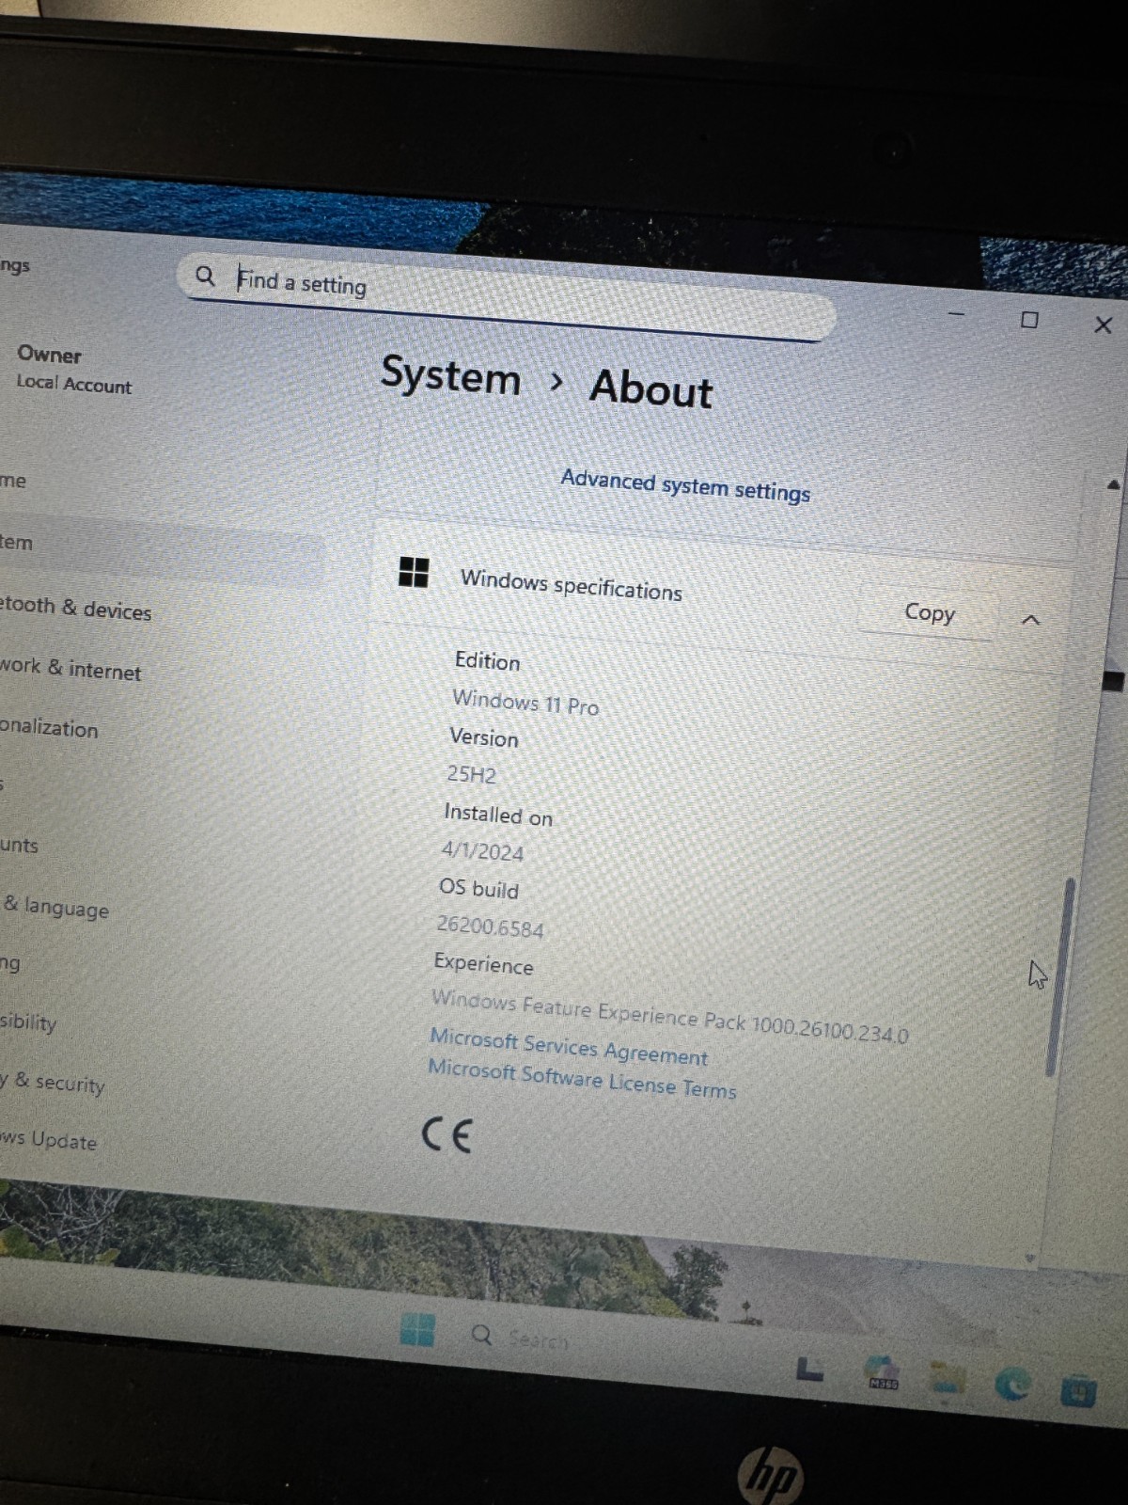Viewport: 1128px width, 1505px height.
Task: Click the OS build number 26200.6584
Action: click(490, 927)
